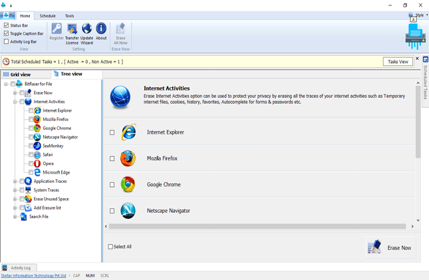The width and height of the screenshot is (429, 280).
Task: Click the Search File icon
Action: [24, 217]
